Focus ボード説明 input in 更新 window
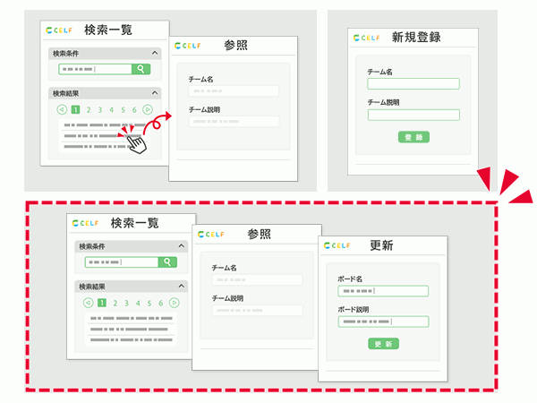537x403 pixels. click(383, 322)
